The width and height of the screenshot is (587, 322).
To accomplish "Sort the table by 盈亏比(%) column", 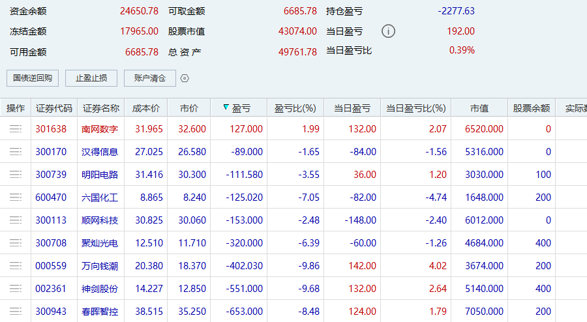I will coord(295,108).
